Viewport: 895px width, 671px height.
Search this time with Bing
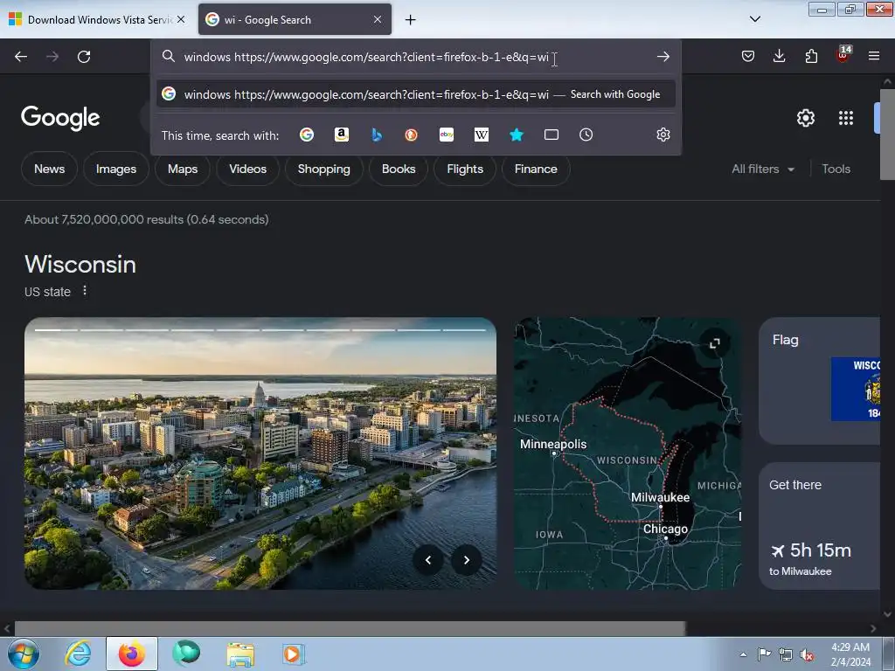377,135
